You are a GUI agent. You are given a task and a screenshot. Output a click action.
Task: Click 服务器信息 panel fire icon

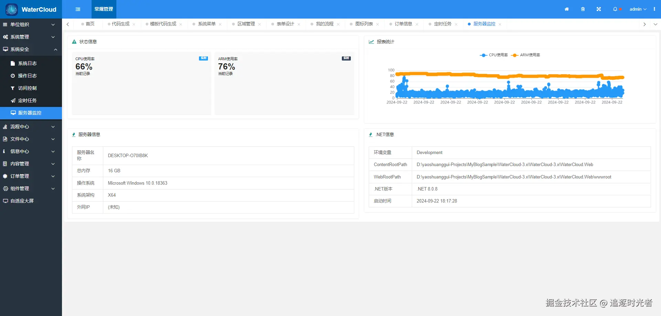point(74,134)
